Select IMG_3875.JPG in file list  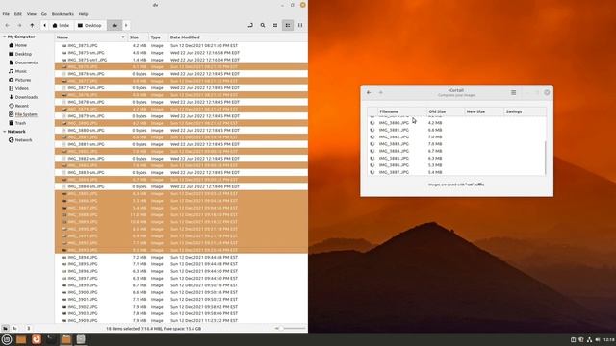pos(181,45)
